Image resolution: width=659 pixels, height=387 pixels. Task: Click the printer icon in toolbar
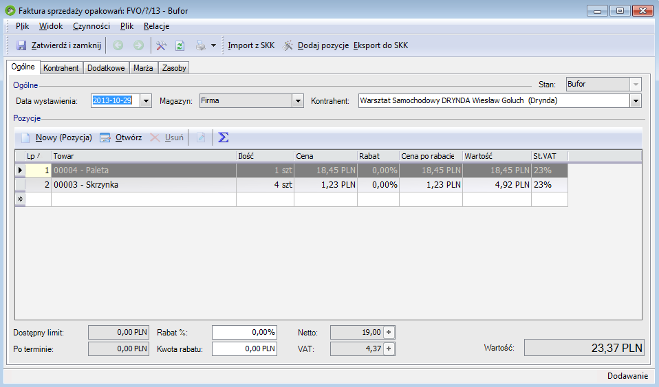[x=201, y=45]
